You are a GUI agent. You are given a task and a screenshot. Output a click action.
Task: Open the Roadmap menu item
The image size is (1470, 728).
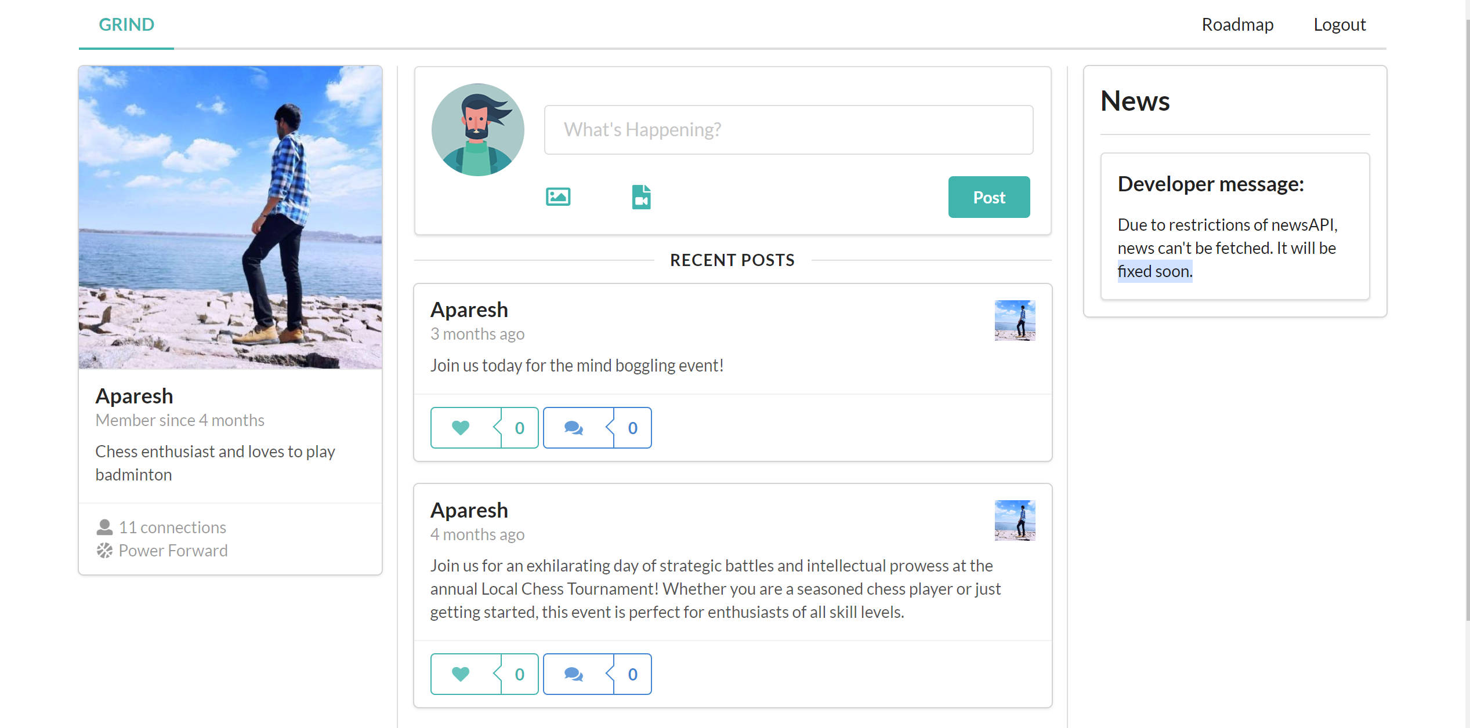pos(1237,24)
